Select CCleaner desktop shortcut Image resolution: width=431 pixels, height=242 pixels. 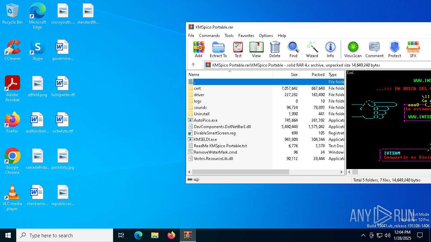pos(12,50)
